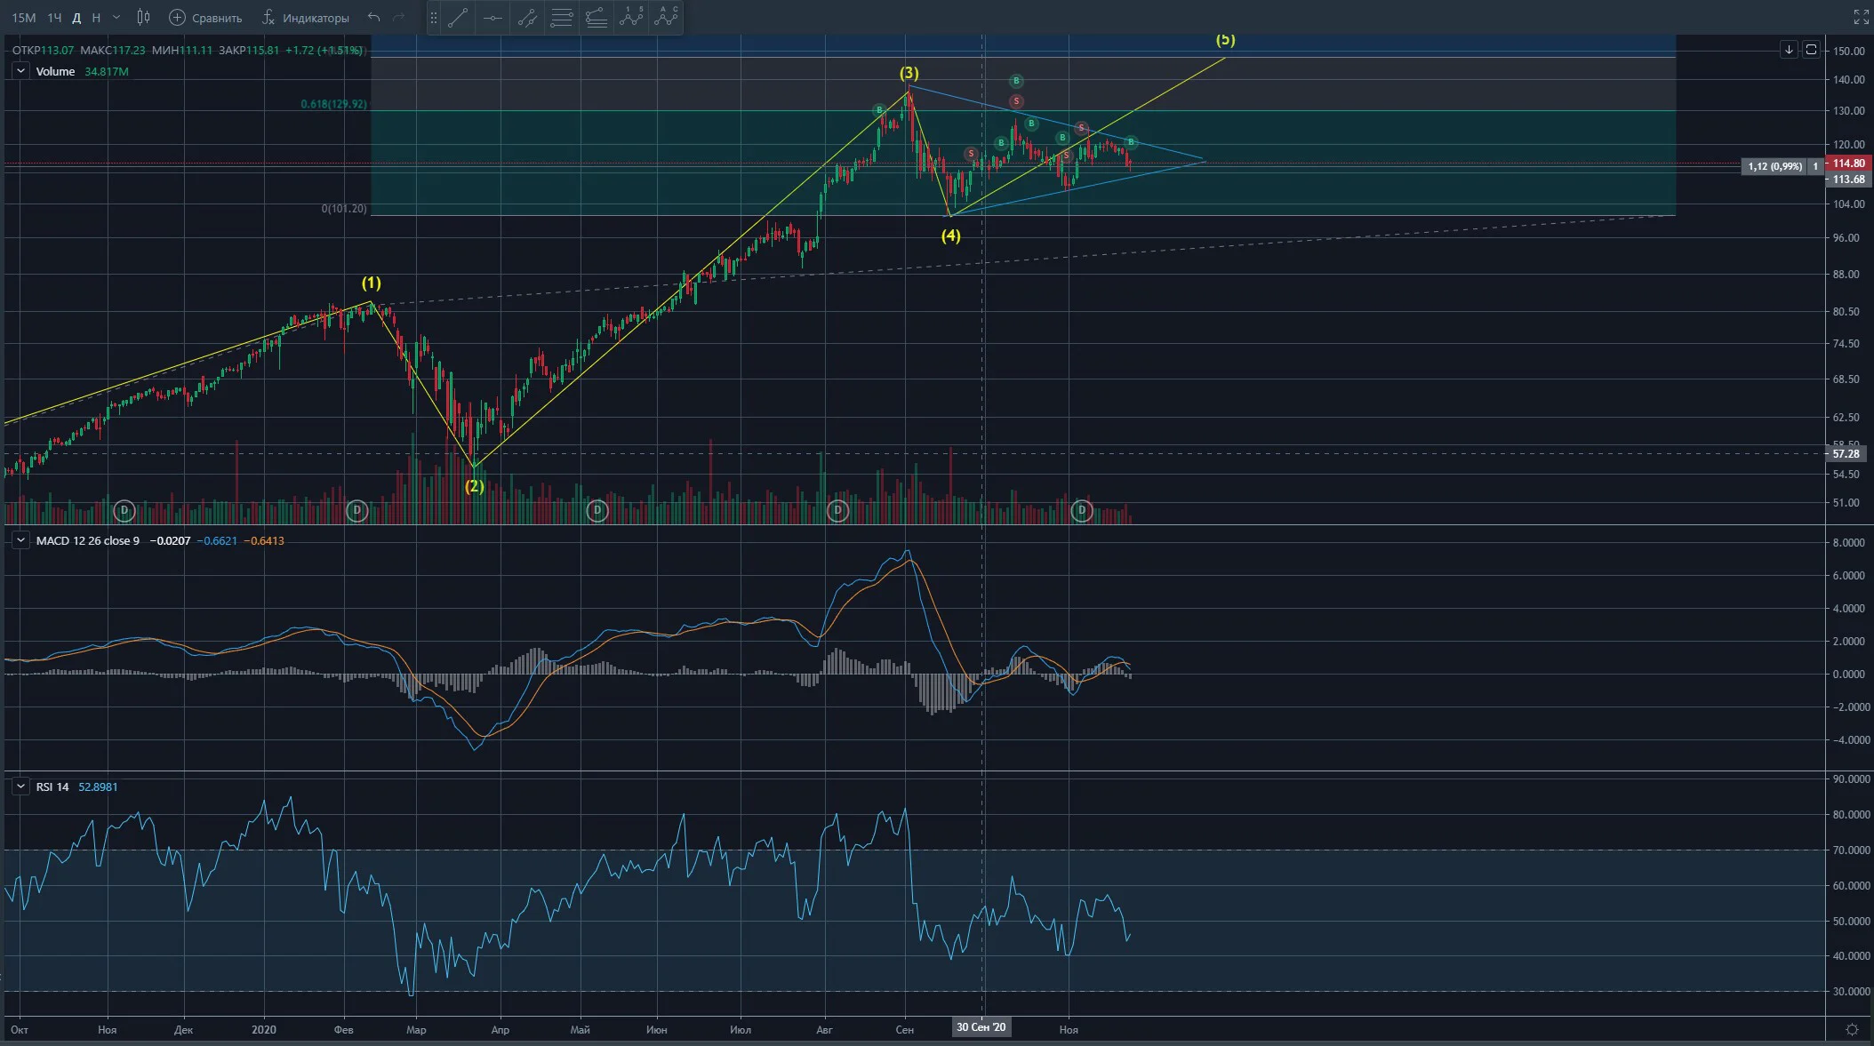This screenshot has height=1046, width=1874.
Task: Click dividend marker D near August
Action: pyautogui.click(x=837, y=510)
